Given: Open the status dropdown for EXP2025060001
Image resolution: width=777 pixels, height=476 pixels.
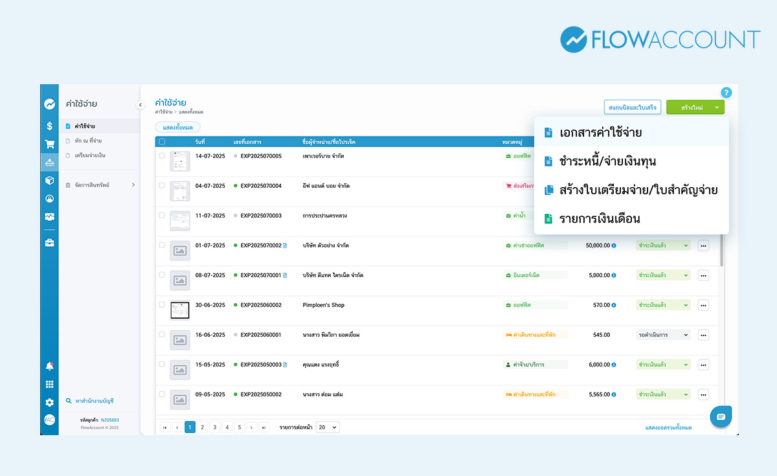Looking at the screenshot, I should pos(663,335).
